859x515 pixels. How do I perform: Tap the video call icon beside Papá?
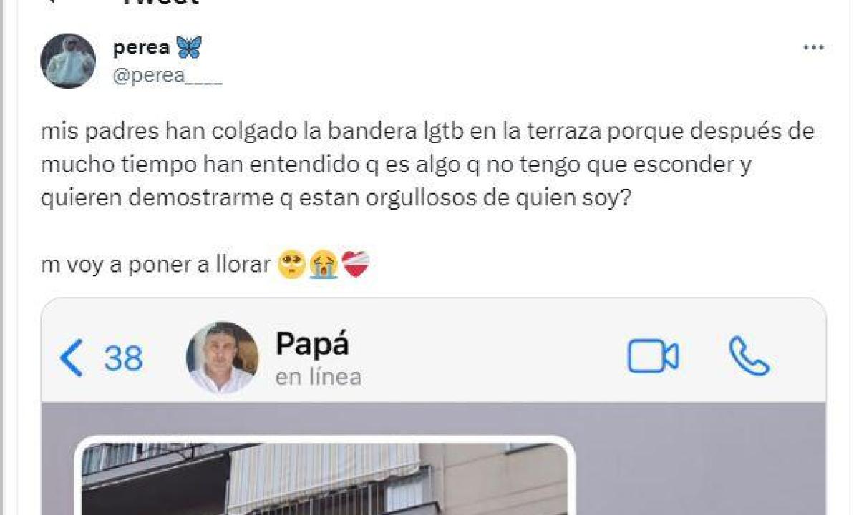pyautogui.click(x=653, y=356)
